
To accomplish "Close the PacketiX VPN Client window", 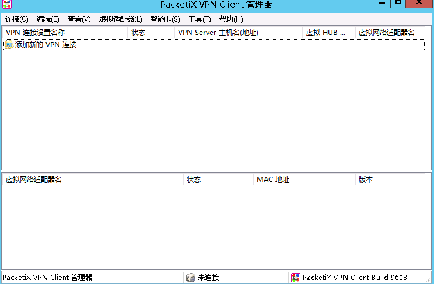I will pos(419,3).
